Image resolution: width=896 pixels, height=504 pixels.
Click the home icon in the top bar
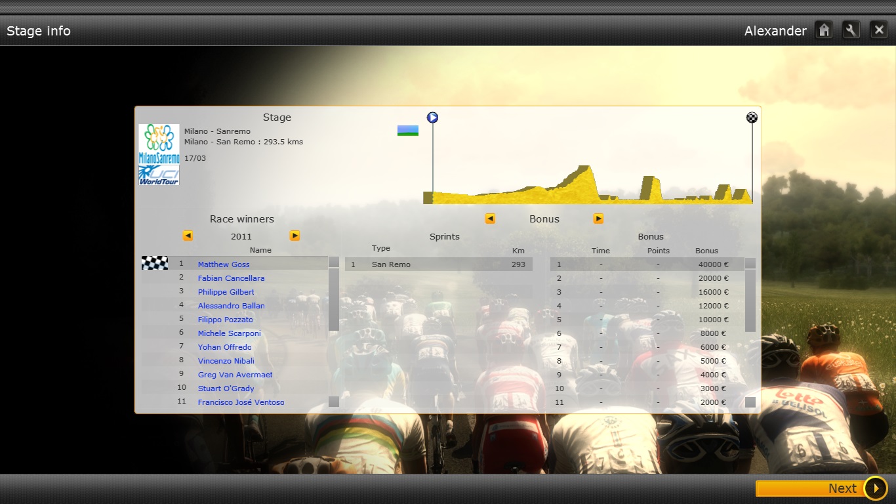tap(824, 30)
